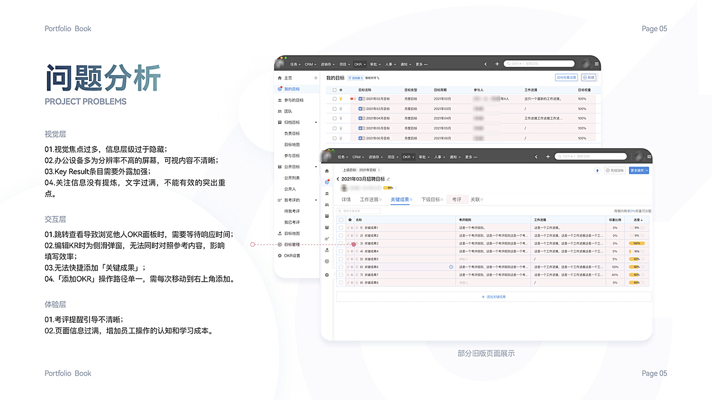Focus the search field in 我的目标 window
Image resolution: width=712 pixels, height=400 pixels.
coord(539,64)
